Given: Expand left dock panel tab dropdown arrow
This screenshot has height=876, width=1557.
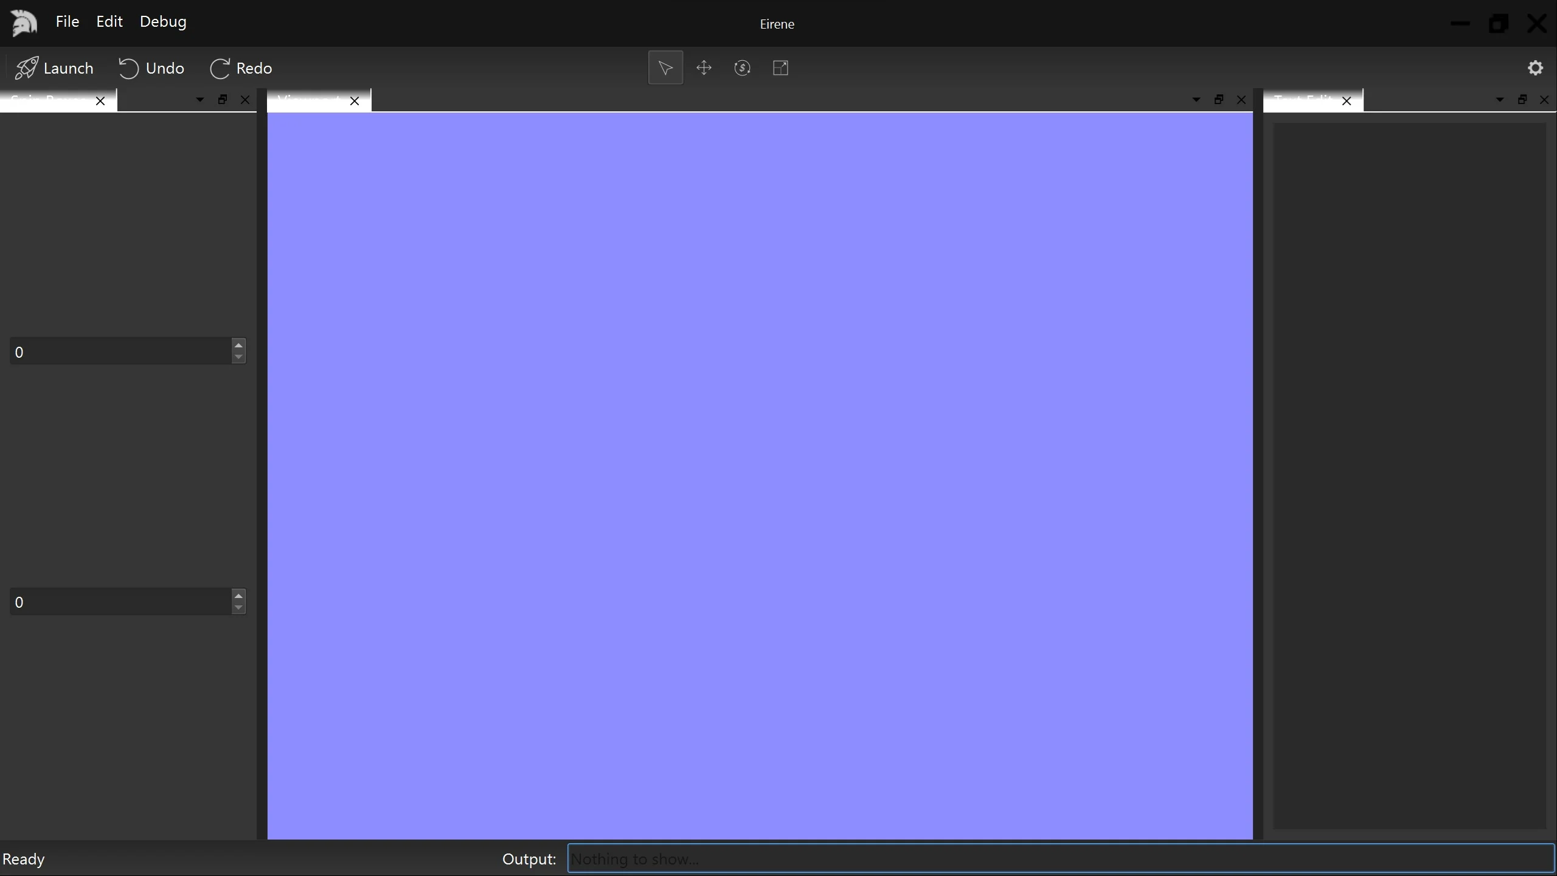Looking at the screenshot, I should pos(199,100).
